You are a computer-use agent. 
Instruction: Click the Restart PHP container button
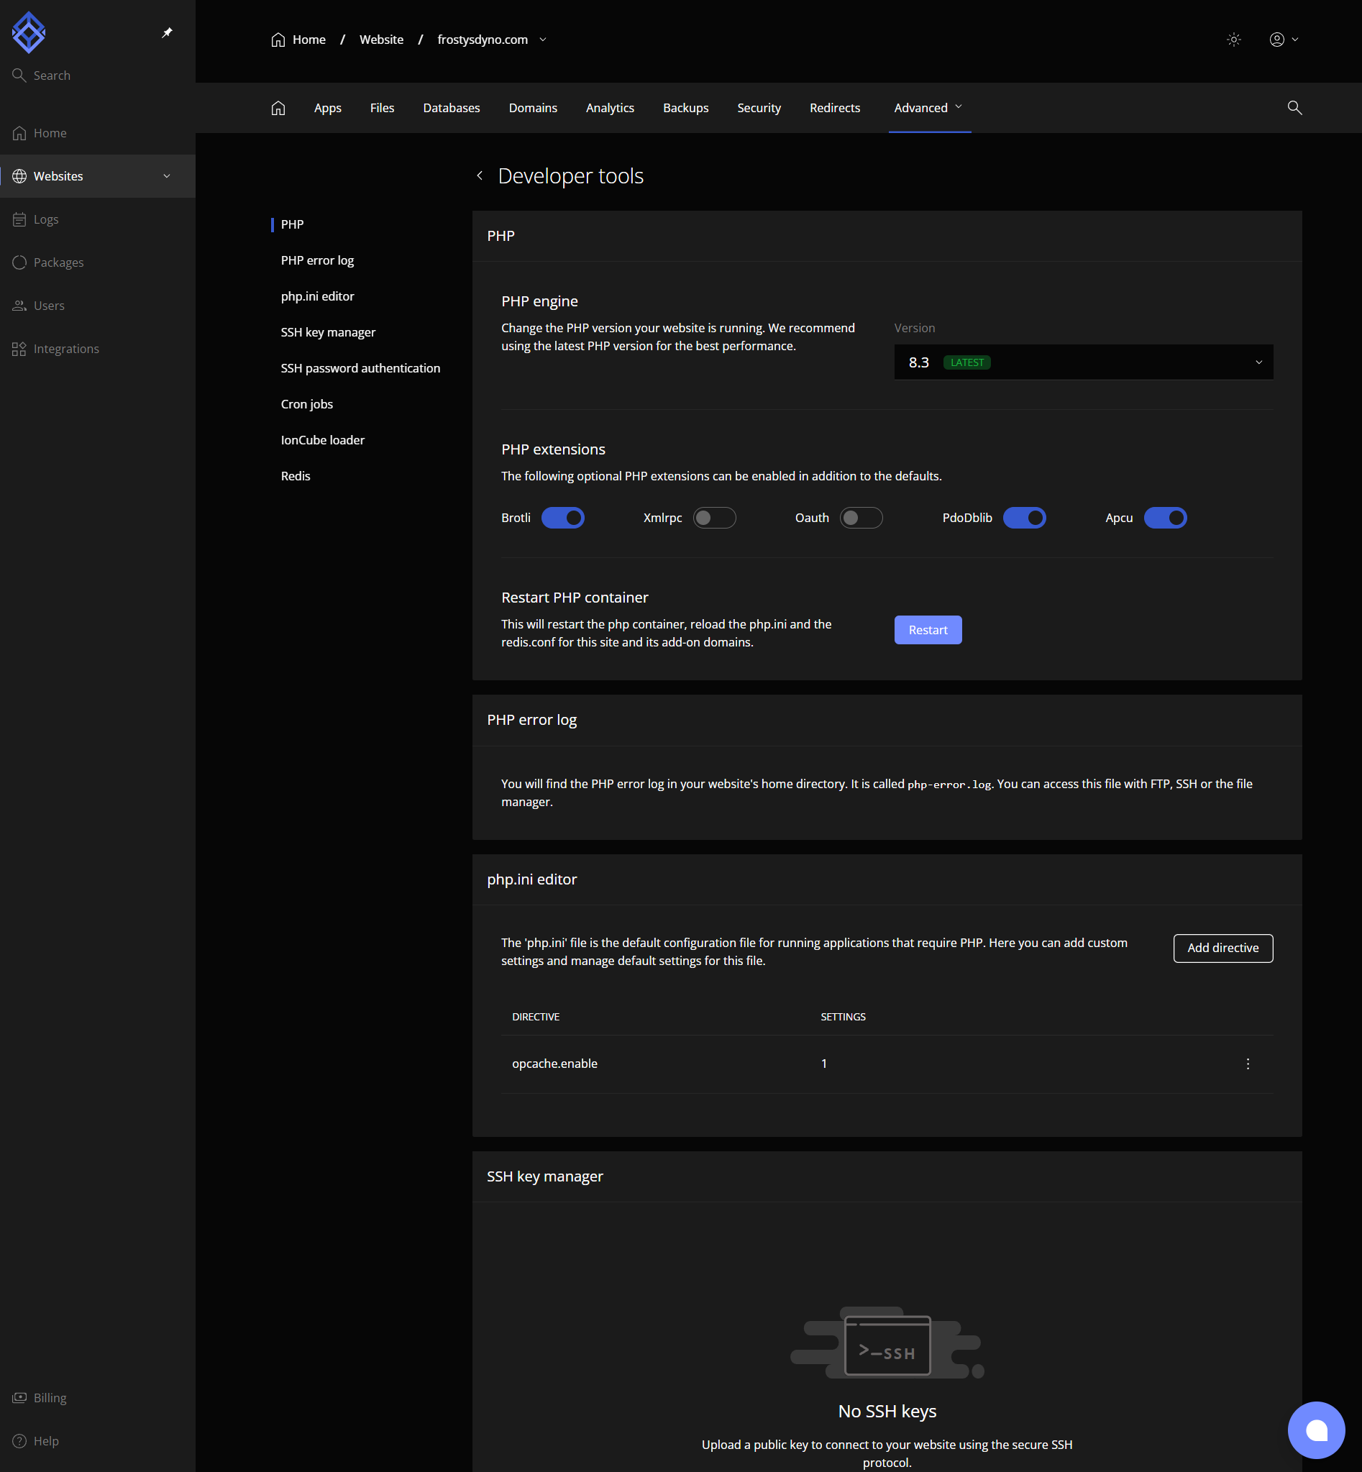(x=928, y=630)
